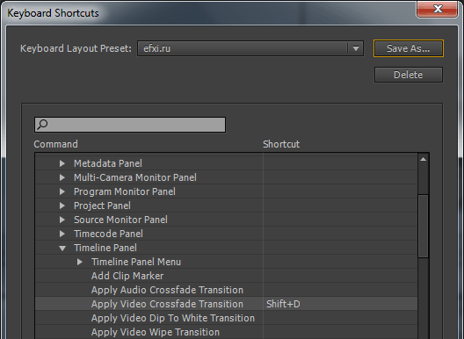
Task: Click the shortcut search field
Action: tap(130, 125)
